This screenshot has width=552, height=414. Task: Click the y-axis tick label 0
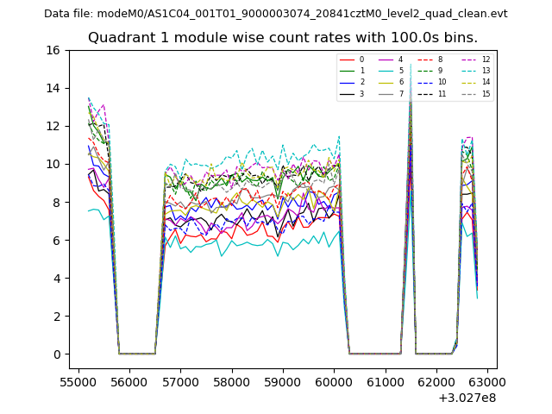tap(56, 354)
